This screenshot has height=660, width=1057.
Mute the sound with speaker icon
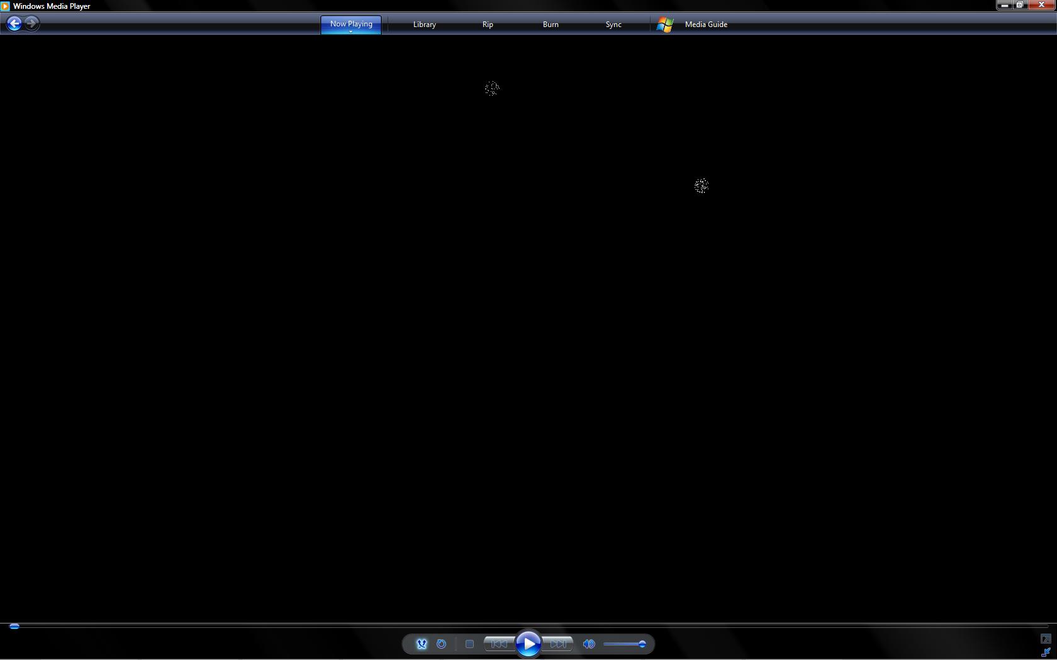click(x=589, y=644)
